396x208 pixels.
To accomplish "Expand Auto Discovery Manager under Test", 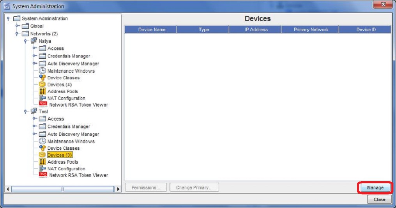I will pos(34,134).
